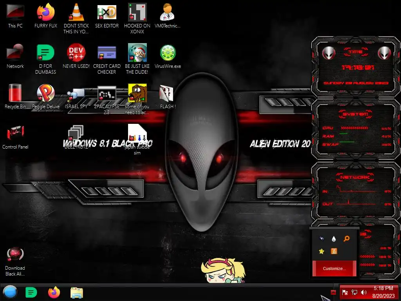Click the orange Java tray icon

click(x=334, y=251)
